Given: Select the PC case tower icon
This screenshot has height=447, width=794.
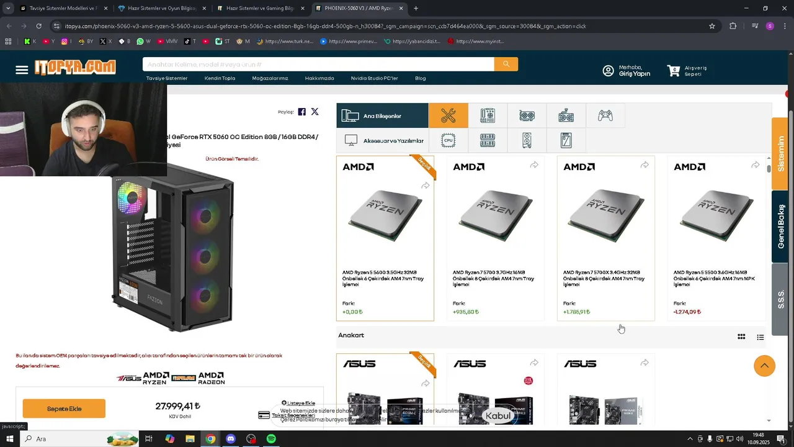Looking at the screenshot, I should coord(527,141).
